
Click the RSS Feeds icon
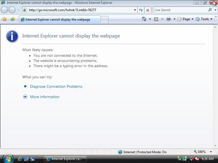click(156, 19)
